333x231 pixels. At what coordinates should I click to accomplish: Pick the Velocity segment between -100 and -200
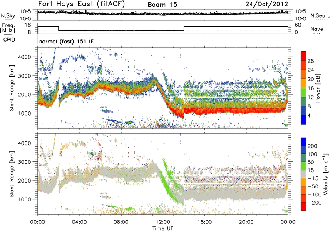coord(303,198)
